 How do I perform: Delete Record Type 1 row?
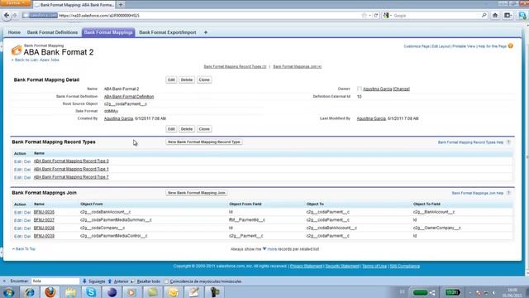point(27,170)
